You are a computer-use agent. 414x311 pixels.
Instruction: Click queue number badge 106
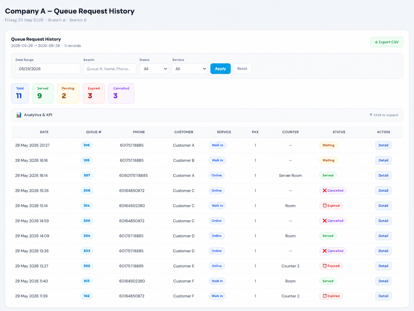(x=87, y=145)
